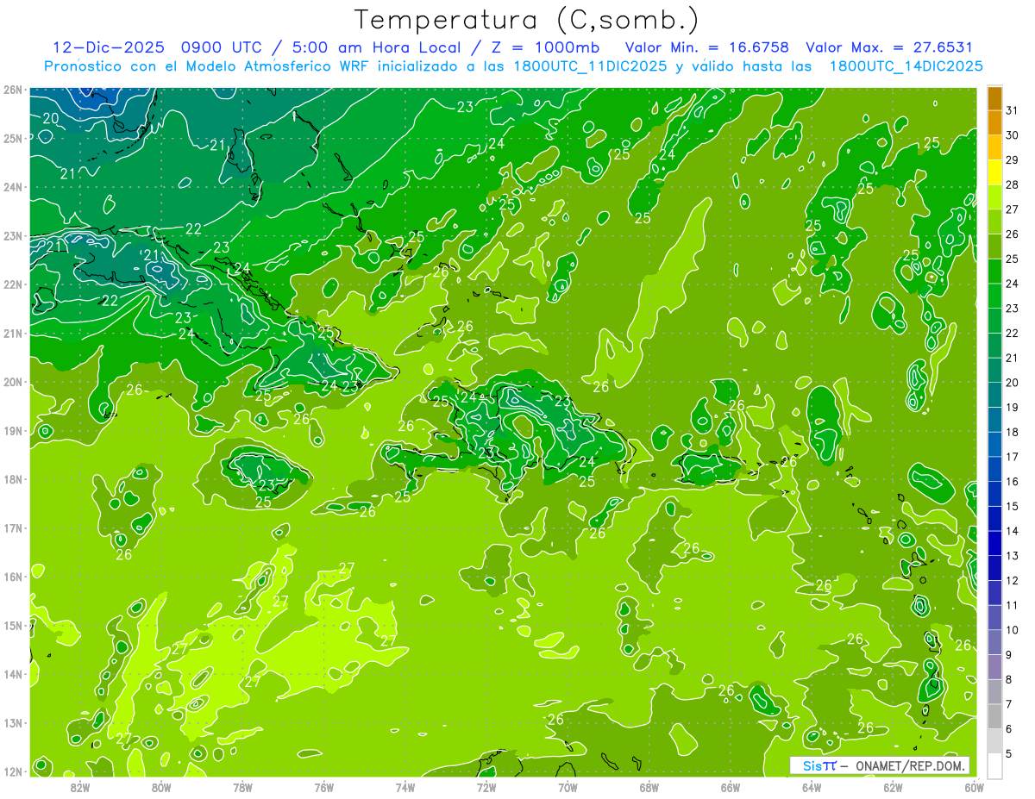
Task: Click the "72W" longitude axis label
Action: tap(486, 787)
